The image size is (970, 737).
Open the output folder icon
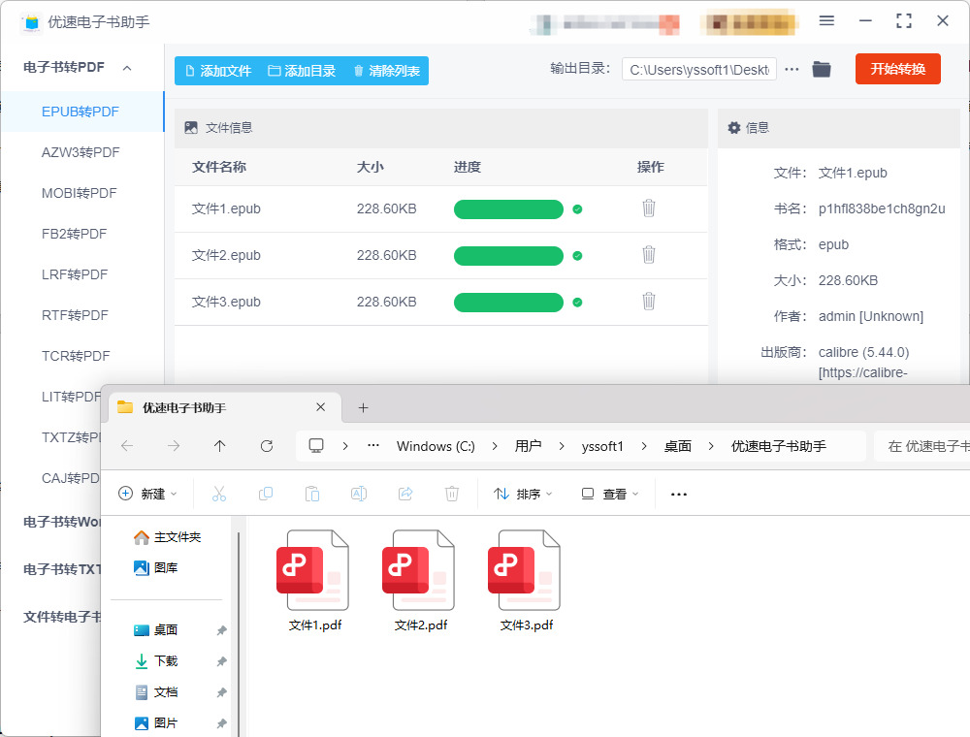coord(821,69)
